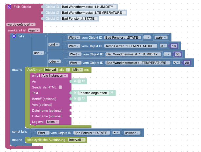The height and width of the screenshot is (152, 201).
Task: Click the 'Betreff (optional)' label
Action: coord(44,99)
